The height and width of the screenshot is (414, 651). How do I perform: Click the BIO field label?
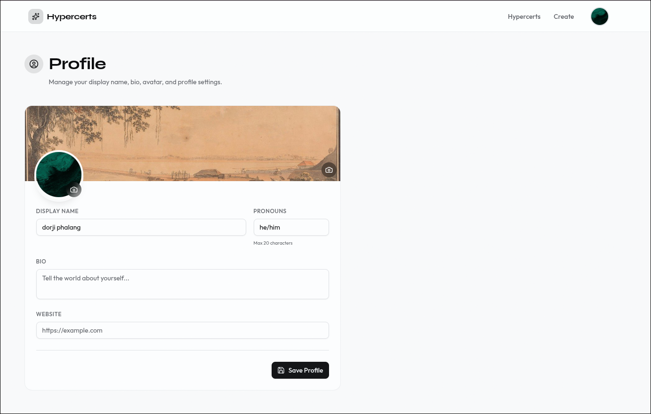[x=41, y=262]
